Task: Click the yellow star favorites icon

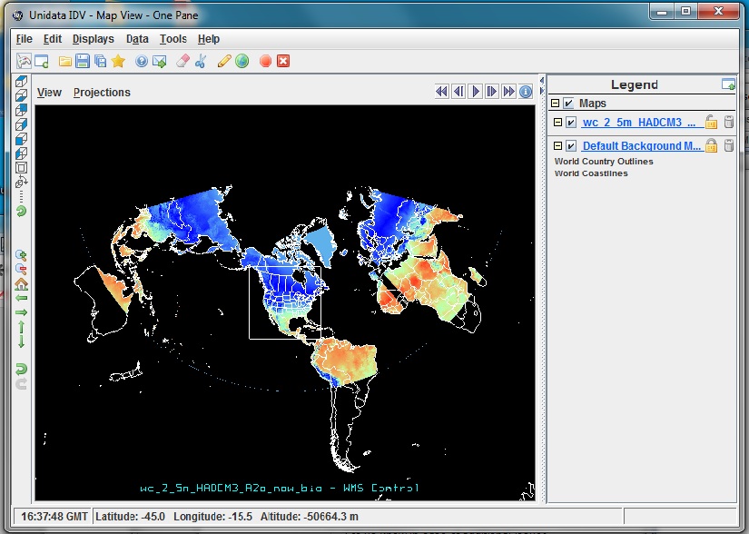Action: pyautogui.click(x=117, y=62)
